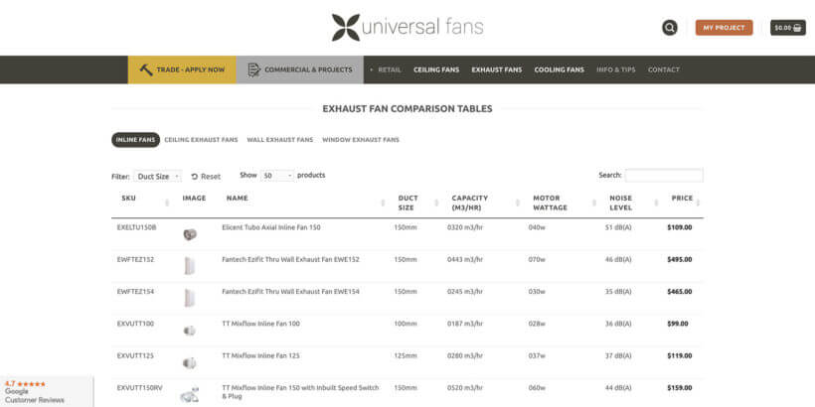Viewport: 815px width, 407px height.
Task: Select SKU cell EXELTU150B
Action: pos(137,227)
